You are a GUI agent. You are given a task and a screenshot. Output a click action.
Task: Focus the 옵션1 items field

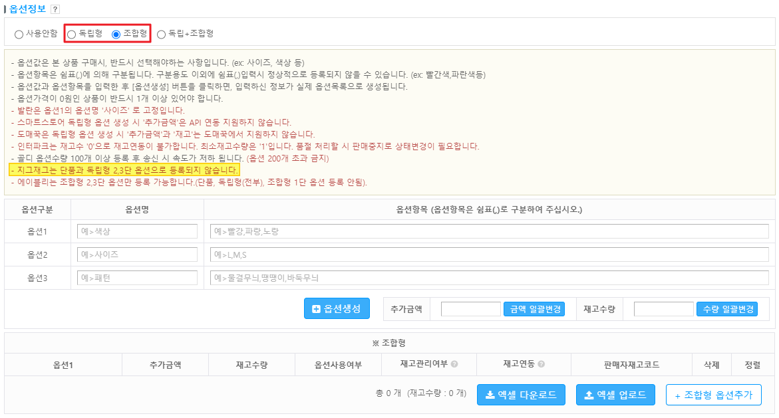489,231
